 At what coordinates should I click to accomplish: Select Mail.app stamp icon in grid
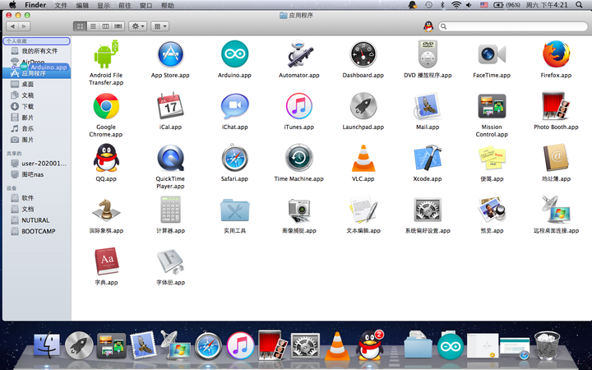tap(428, 106)
